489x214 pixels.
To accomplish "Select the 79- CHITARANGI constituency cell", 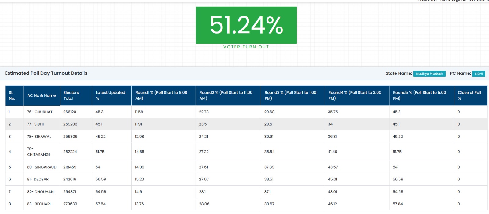I will pyautogui.click(x=42, y=152).
